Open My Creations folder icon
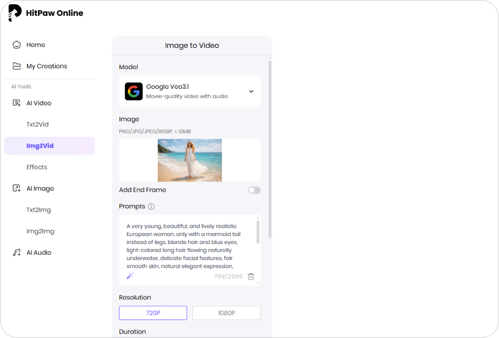 (16, 66)
